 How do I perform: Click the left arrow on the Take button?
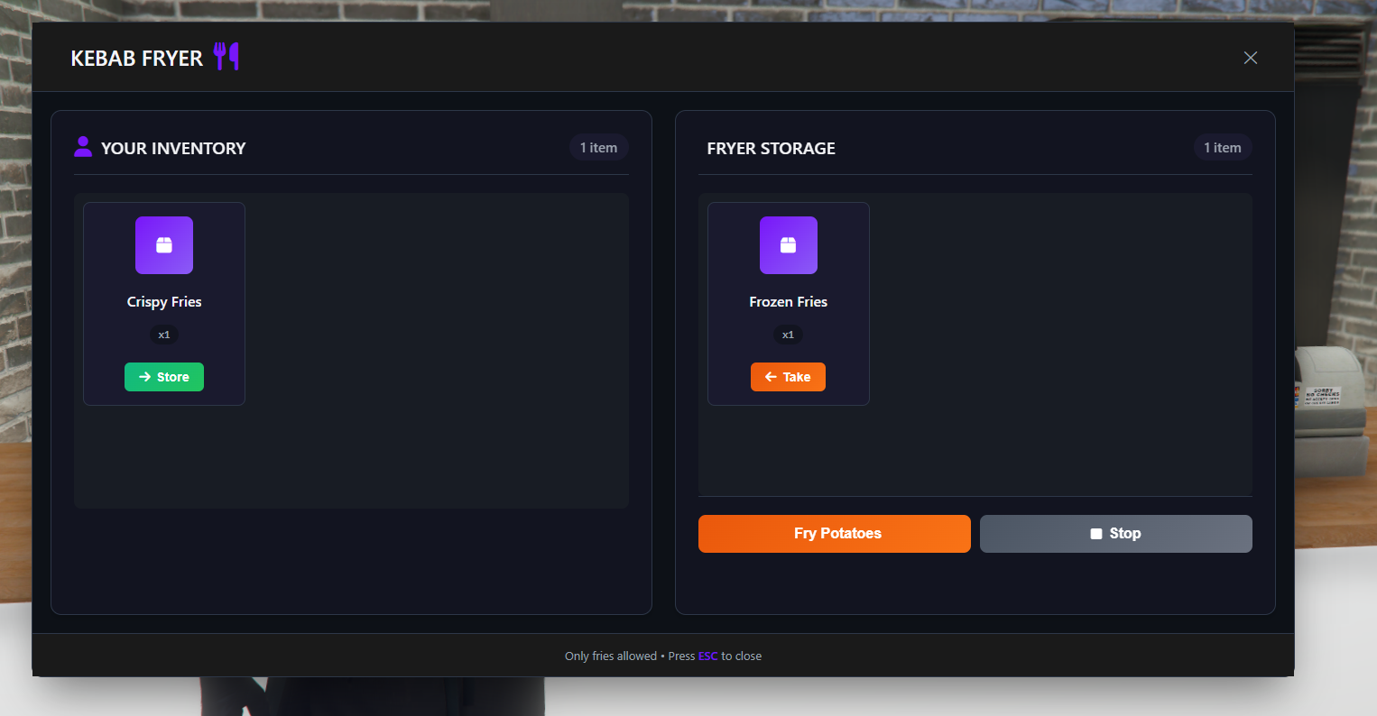pyautogui.click(x=771, y=377)
